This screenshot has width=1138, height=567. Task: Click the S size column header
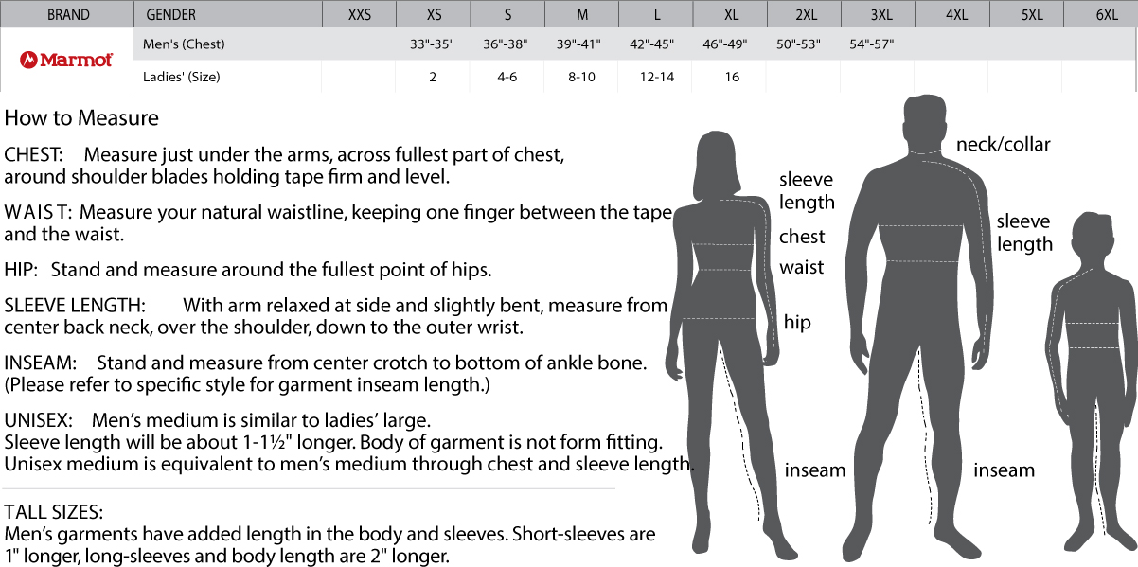(507, 14)
